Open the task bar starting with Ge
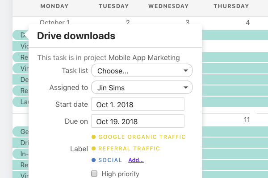Screen dimensions: 268x178 (21, 132)
